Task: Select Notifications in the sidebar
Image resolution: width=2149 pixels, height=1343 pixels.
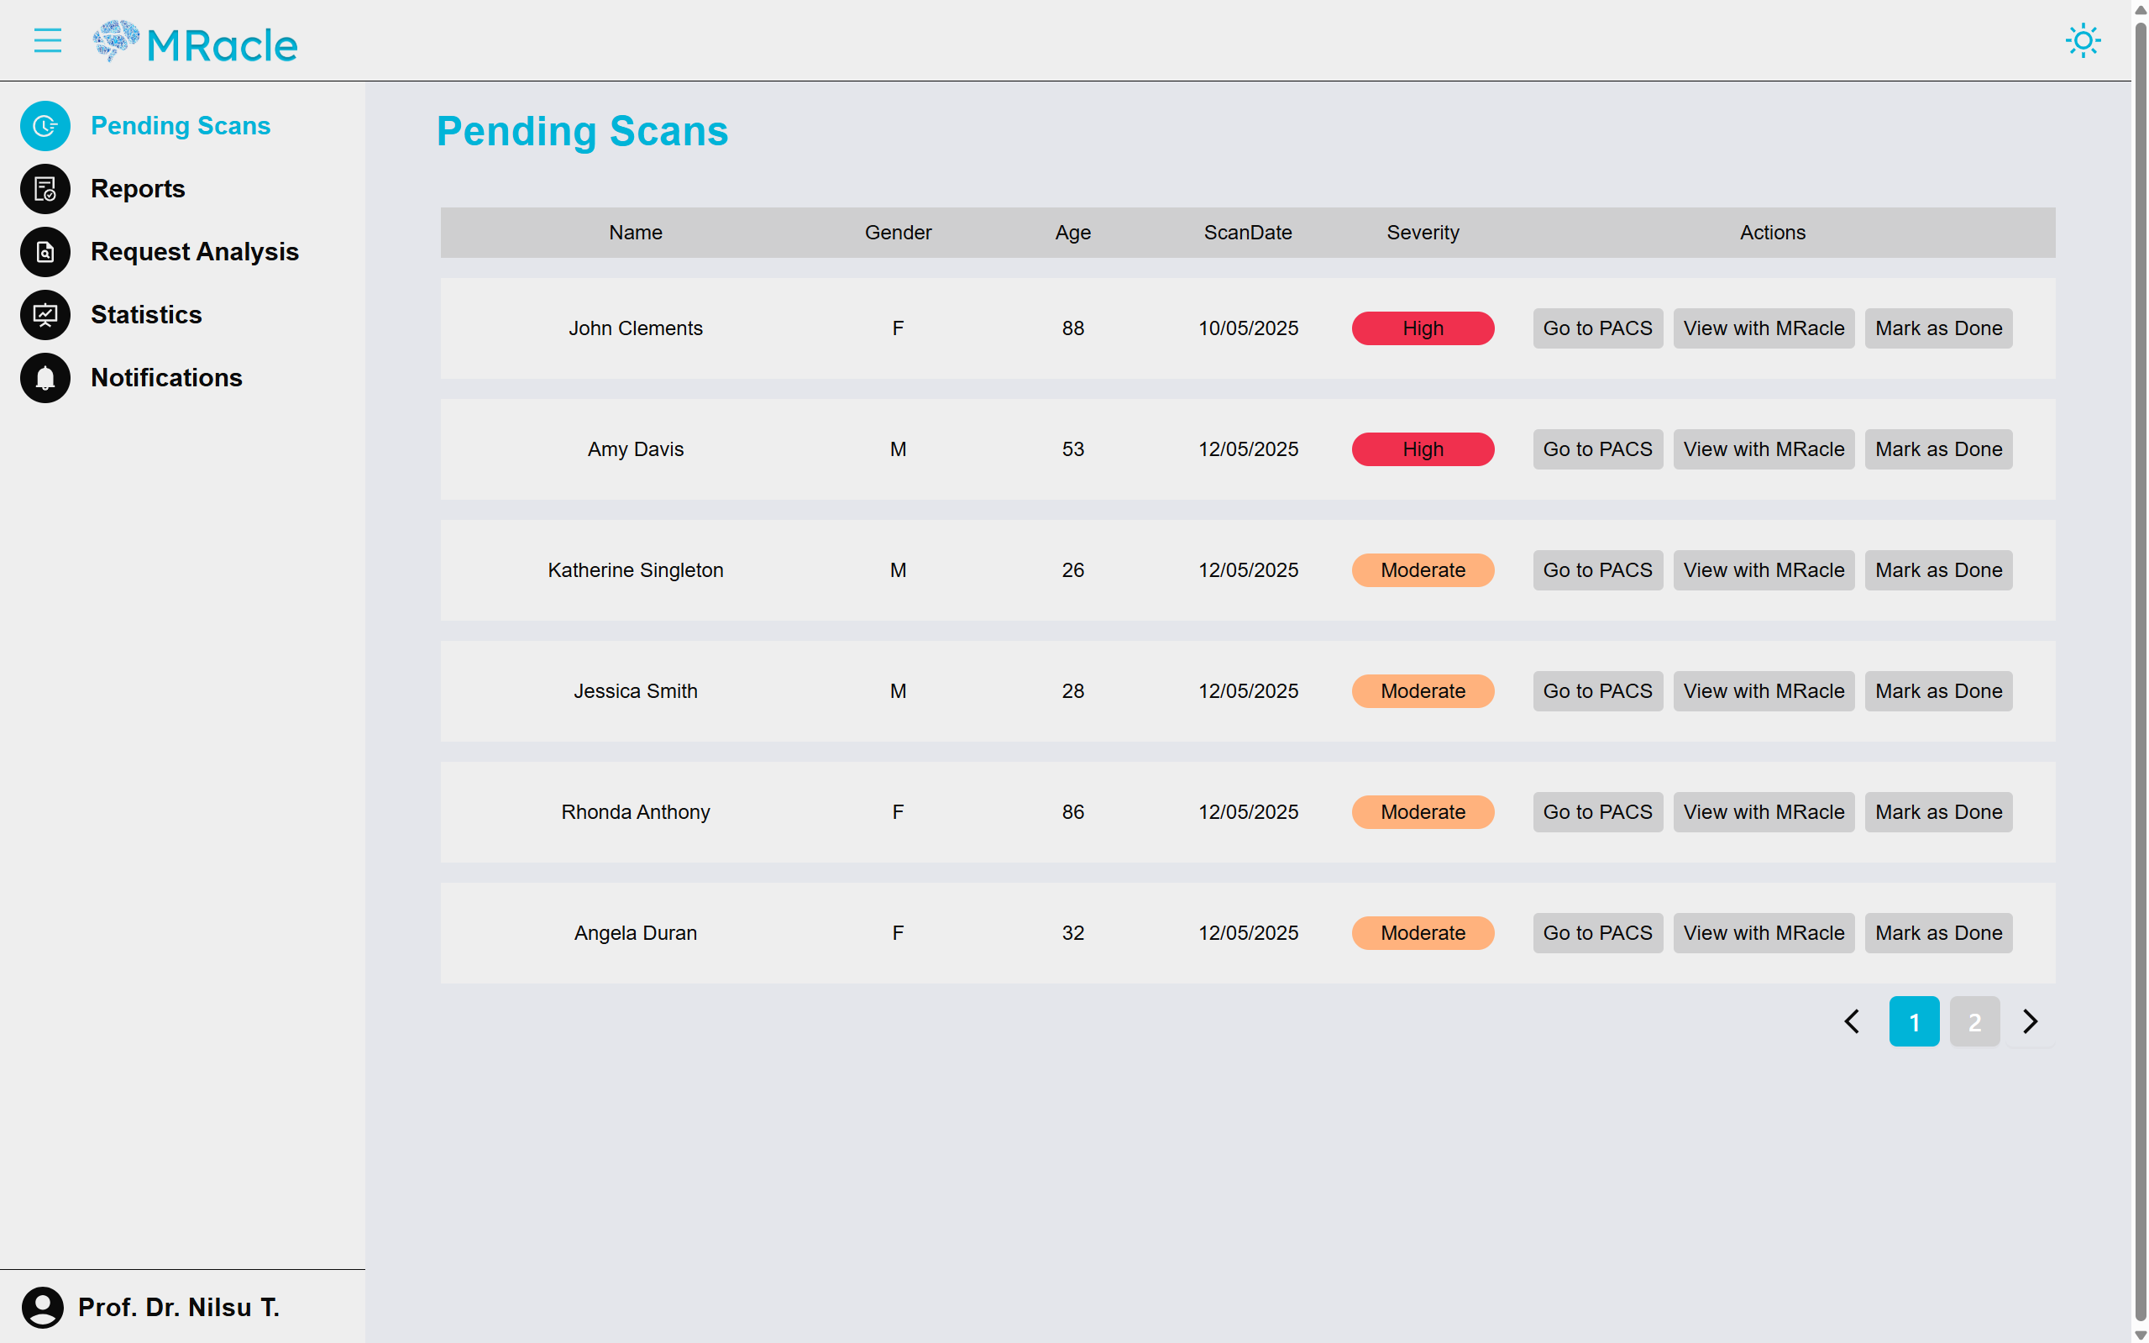Action: pos(166,377)
